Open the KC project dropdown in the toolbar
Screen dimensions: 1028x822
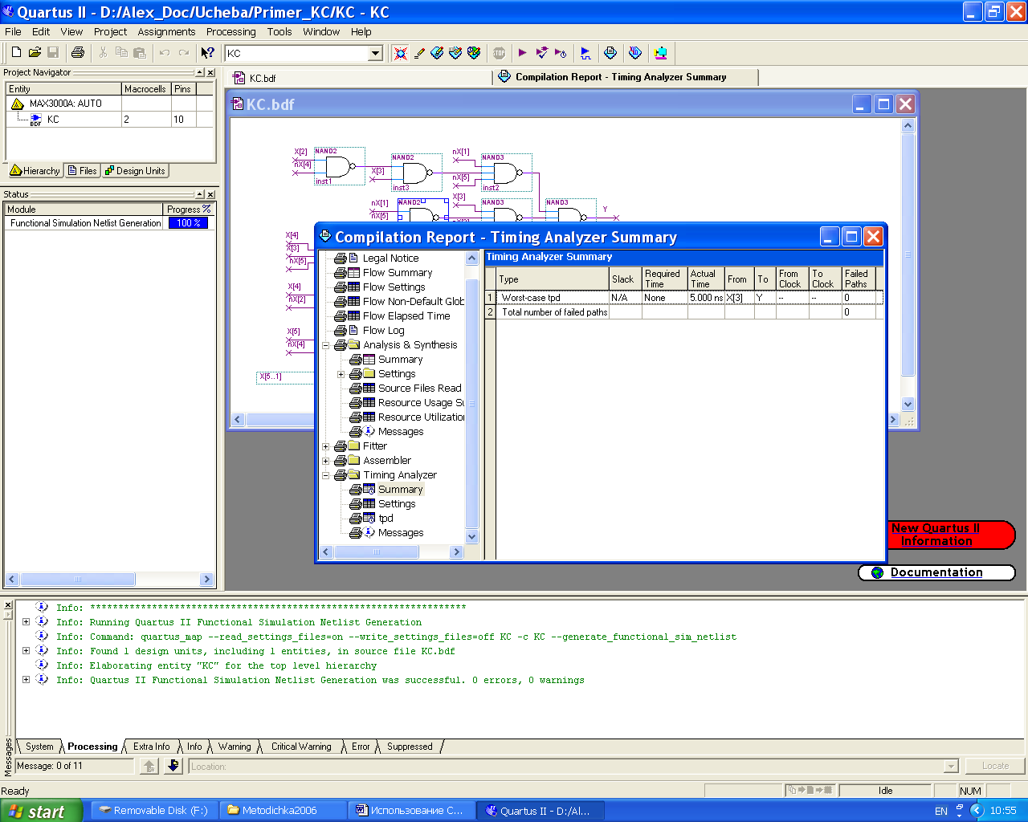(x=375, y=53)
